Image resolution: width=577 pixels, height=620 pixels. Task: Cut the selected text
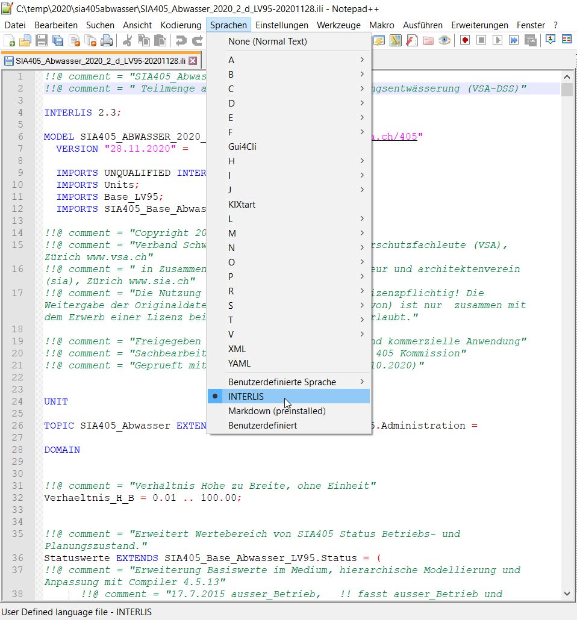[x=127, y=39]
